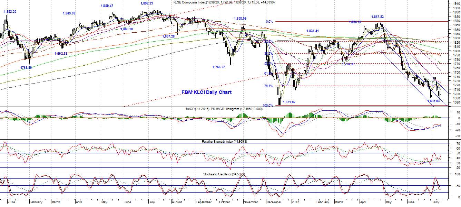Viewport: 461px width, 207px height.
Task: Click the 50.0% Fibonacci level label
Action: click(268, 64)
